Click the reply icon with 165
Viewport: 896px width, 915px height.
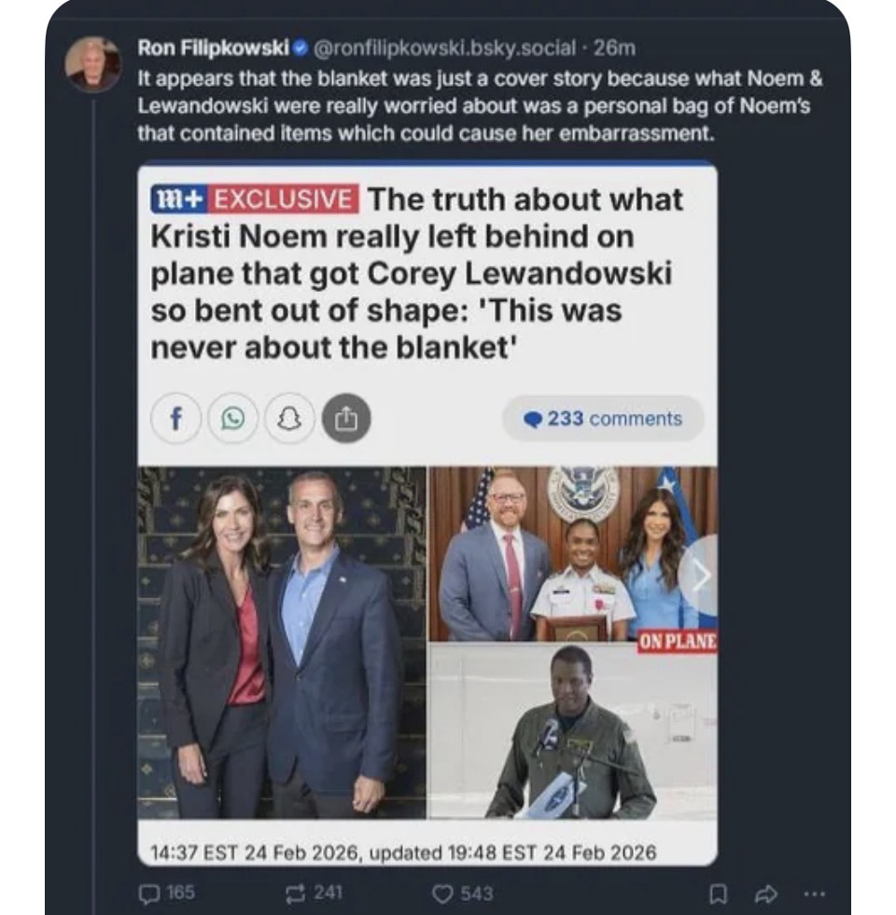pyautogui.click(x=166, y=893)
